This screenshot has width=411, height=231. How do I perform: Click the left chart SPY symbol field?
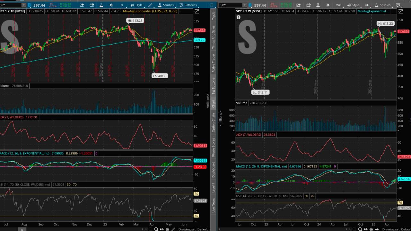coord(11,5)
